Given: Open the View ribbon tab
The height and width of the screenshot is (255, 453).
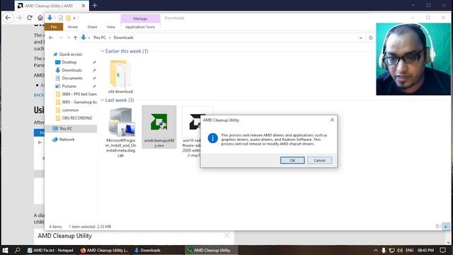Looking at the screenshot, I should click(x=110, y=27).
